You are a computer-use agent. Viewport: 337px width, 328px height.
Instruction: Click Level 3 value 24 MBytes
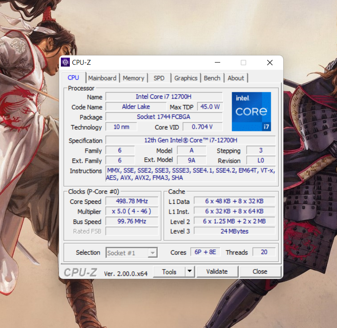[x=234, y=231]
